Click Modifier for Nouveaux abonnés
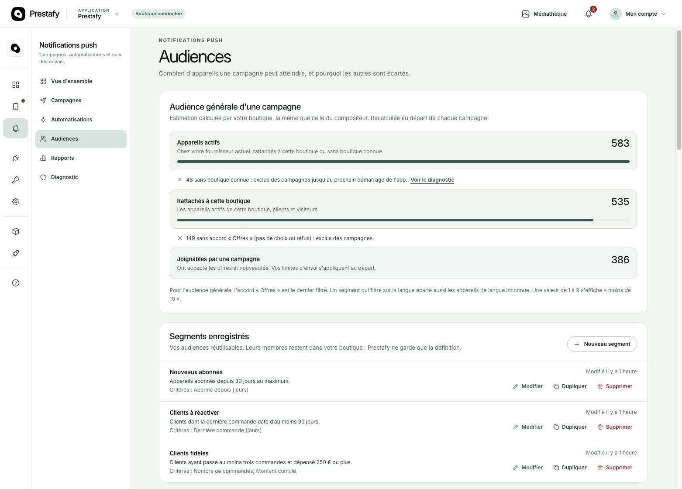The height and width of the screenshot is (489, 682). tap(528, 386)
